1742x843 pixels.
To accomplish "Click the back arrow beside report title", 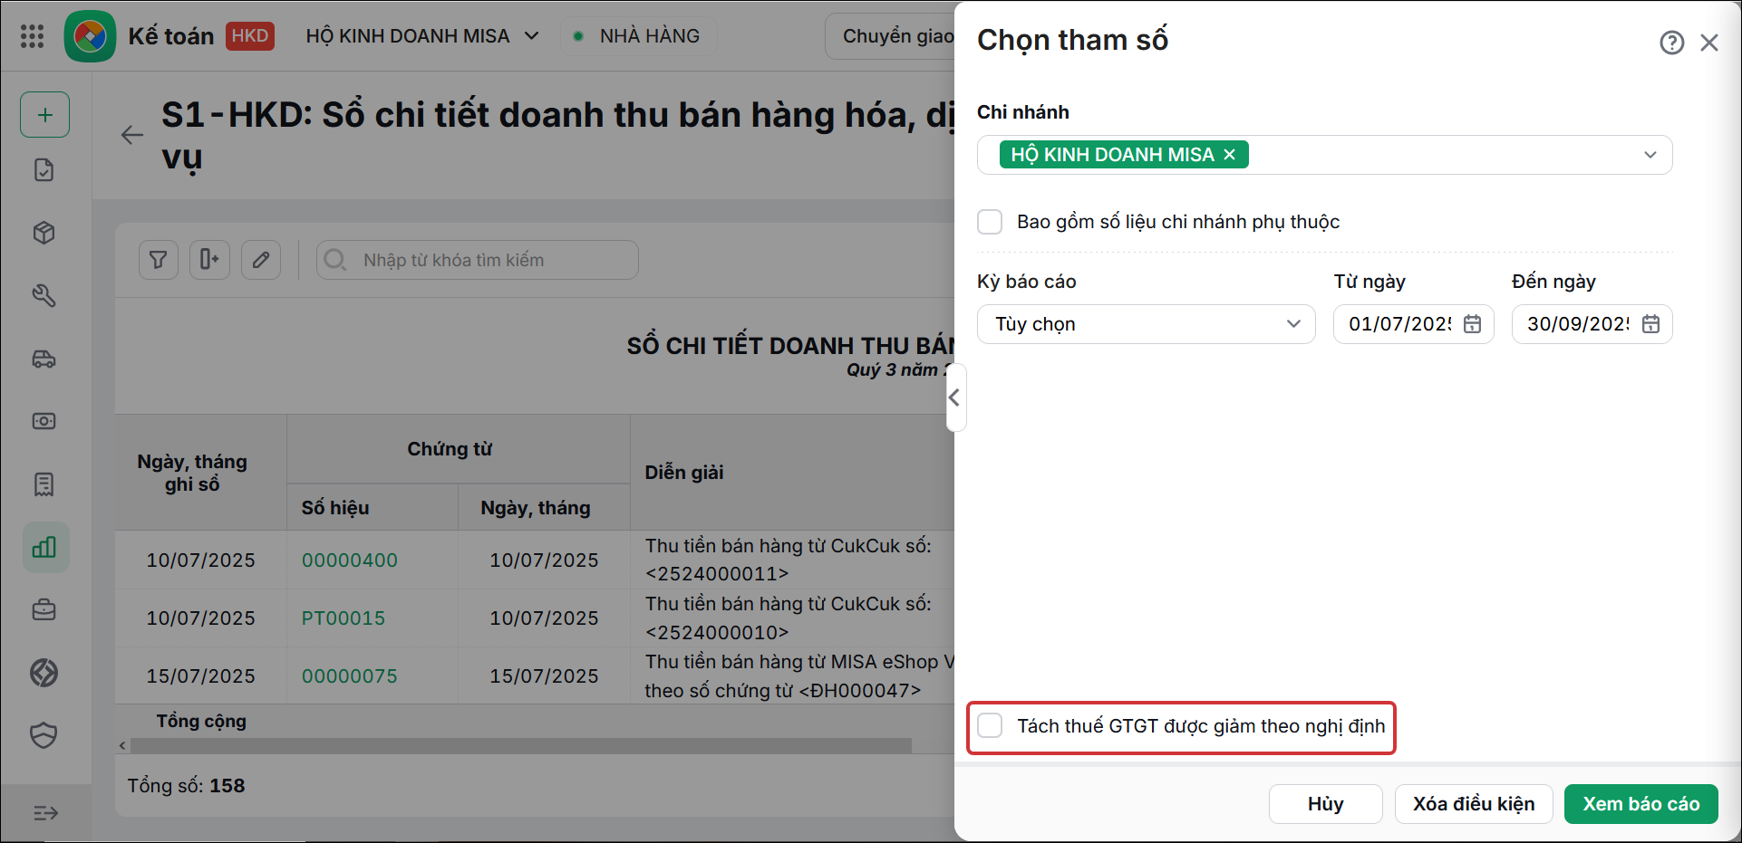I will tap(132, 135).
